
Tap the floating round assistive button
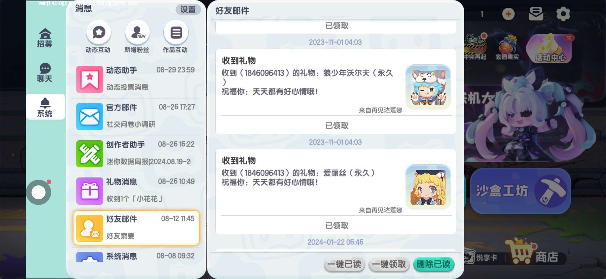[39, 192]
